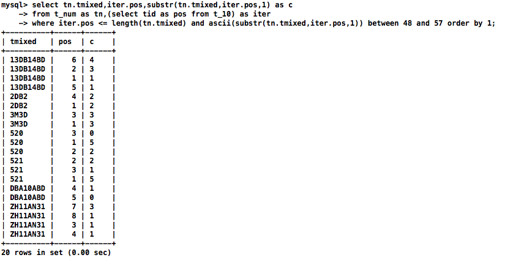This screenshot has width=519, height=263.
Task: Click the mysql> prompt text
Action: [14, 6]
